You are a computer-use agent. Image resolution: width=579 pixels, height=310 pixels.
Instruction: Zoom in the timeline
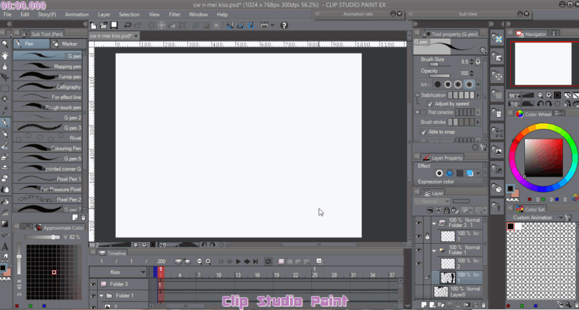[208, 261]
